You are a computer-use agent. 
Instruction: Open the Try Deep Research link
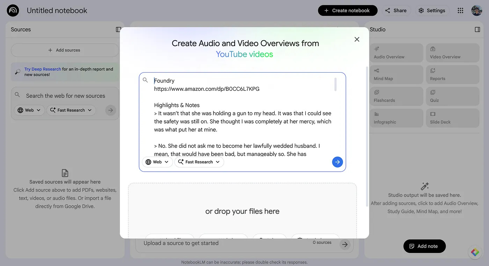pyautogui.click(x=43, y=69)
